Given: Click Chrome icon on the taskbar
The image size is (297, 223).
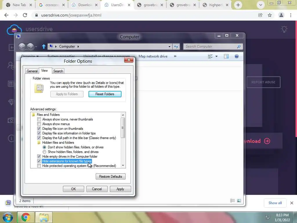Looking at the screenshot, I should coord(26,217).
